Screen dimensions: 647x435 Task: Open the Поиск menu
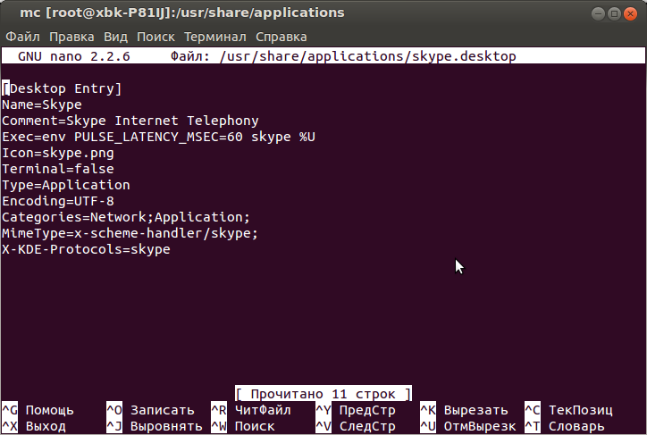point(155,38)
